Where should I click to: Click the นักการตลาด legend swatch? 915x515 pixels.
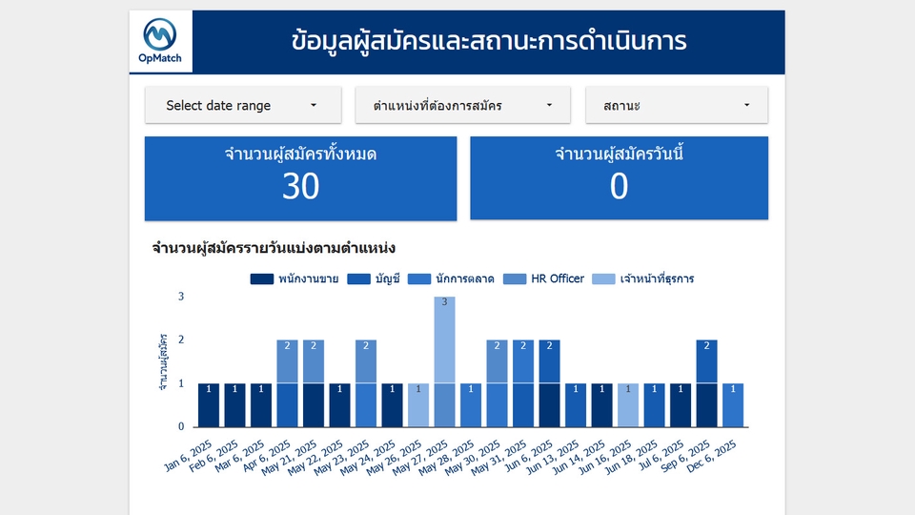coord(418,279)
